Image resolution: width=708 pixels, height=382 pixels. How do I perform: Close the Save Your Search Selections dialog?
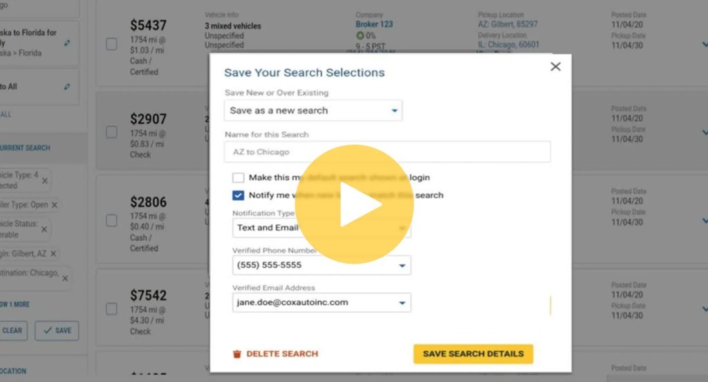pos(555,66)
